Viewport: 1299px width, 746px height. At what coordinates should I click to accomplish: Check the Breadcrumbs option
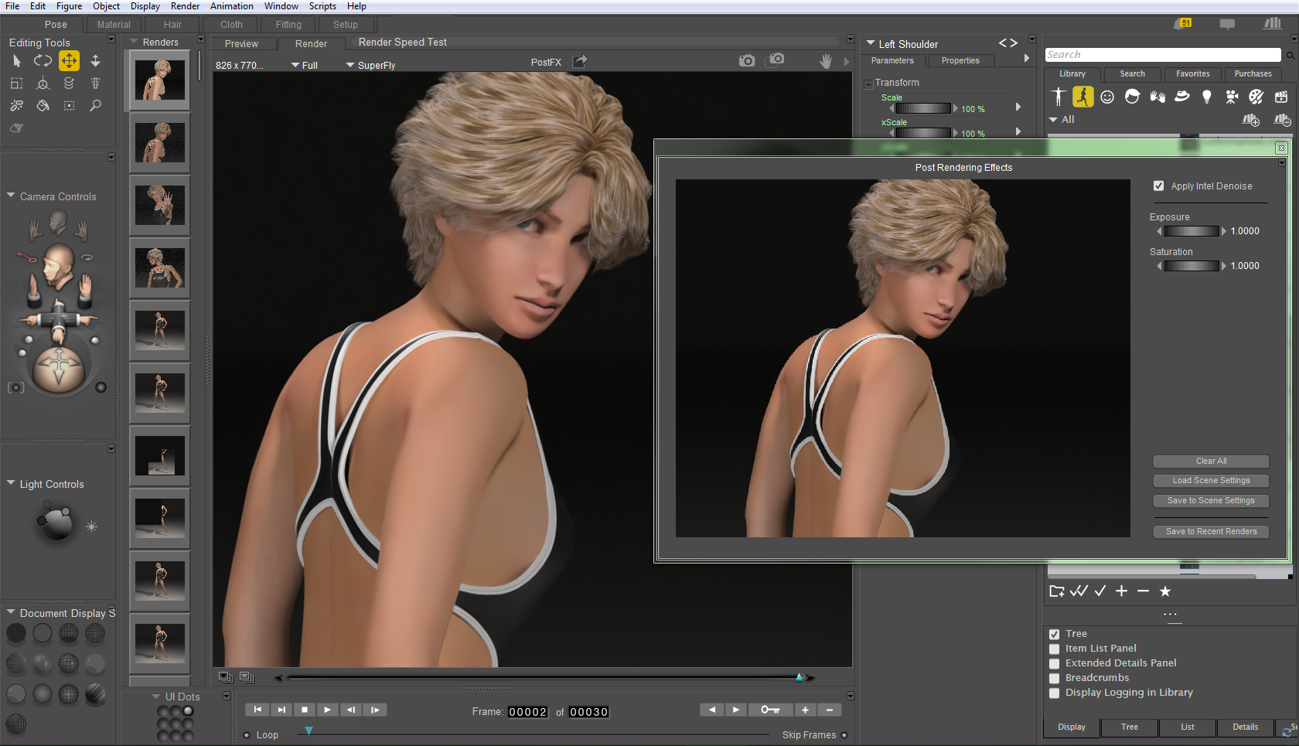[1054, 678]
